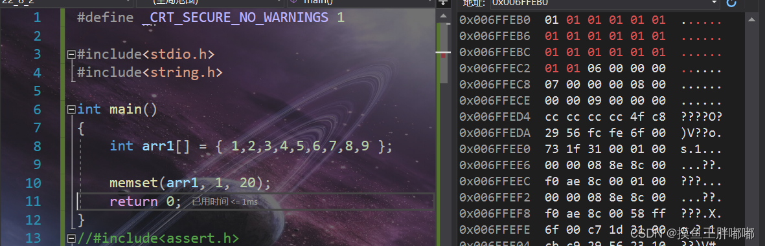Click memory row address 0x006FFEF8
This screenshot has height=246, width=765.
coord(495,214)
